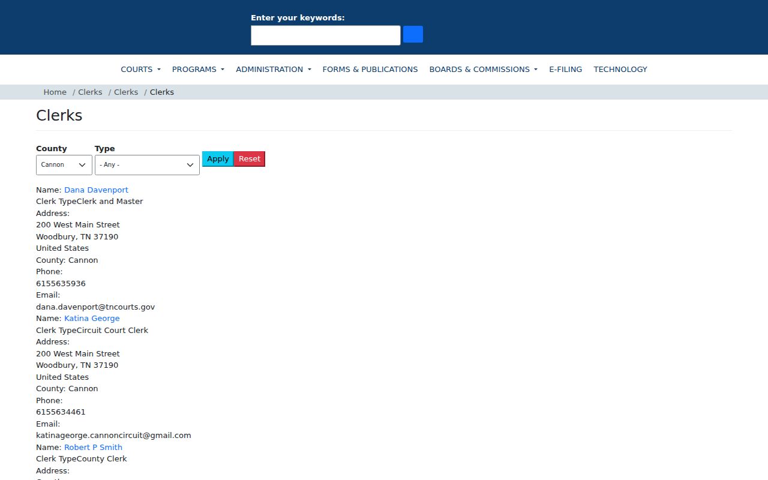Expand the Administration menu
The image size is (768, 480).
coord(274,69)
